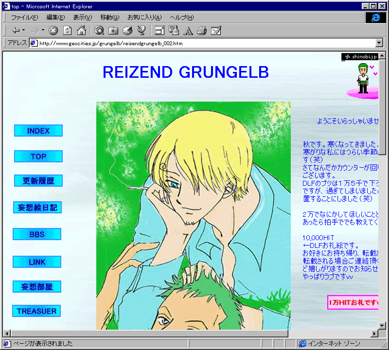Open the ファイル(F) menu
Screen dimensions: 389x350
[x=25, y=17]
